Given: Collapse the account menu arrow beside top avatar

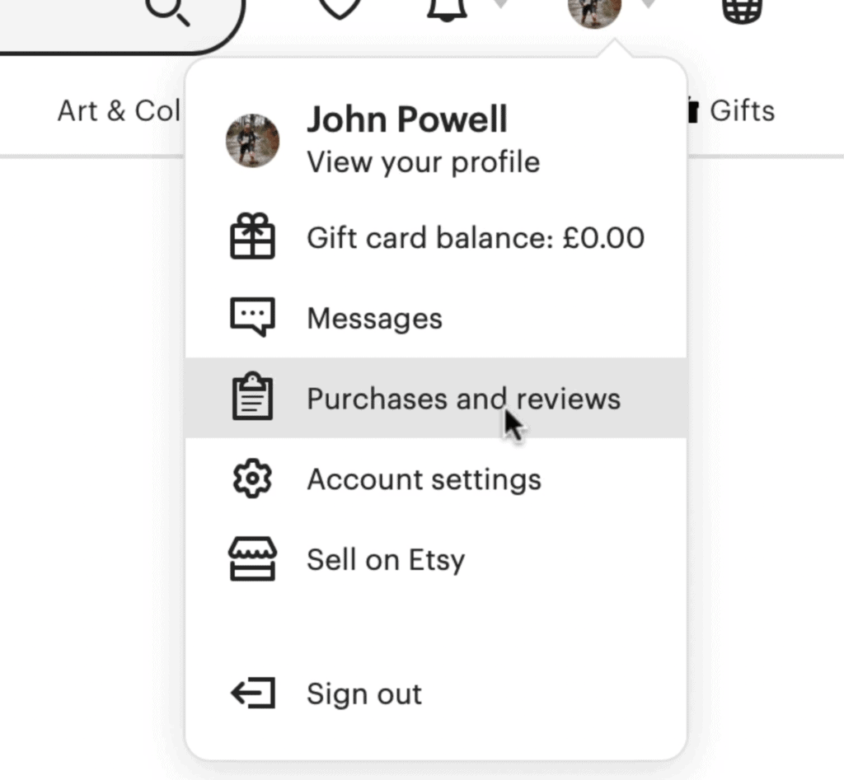Looking at the screenshot, I should point(649,7).
